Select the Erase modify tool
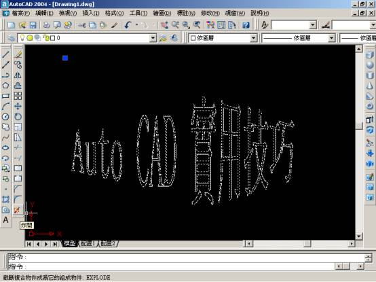This screenshot has height=282, width=376. [x=18, y=54]
